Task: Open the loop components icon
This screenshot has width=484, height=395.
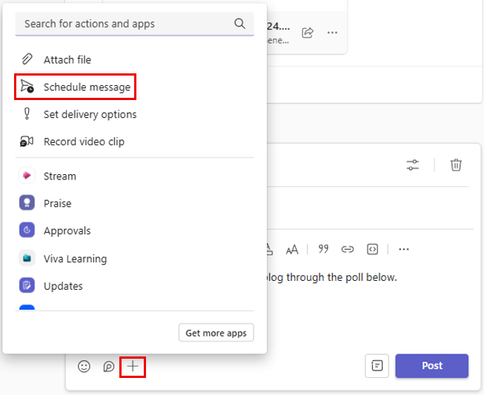Action: 109,367
